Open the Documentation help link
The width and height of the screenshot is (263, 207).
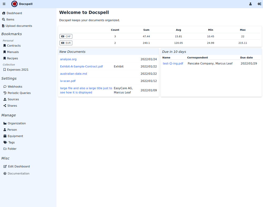point(18,174)
